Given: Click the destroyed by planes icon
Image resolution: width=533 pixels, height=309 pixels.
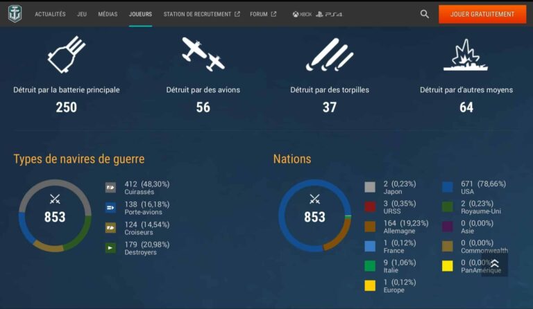Looking at the screenshot, I should coord(203,55).
